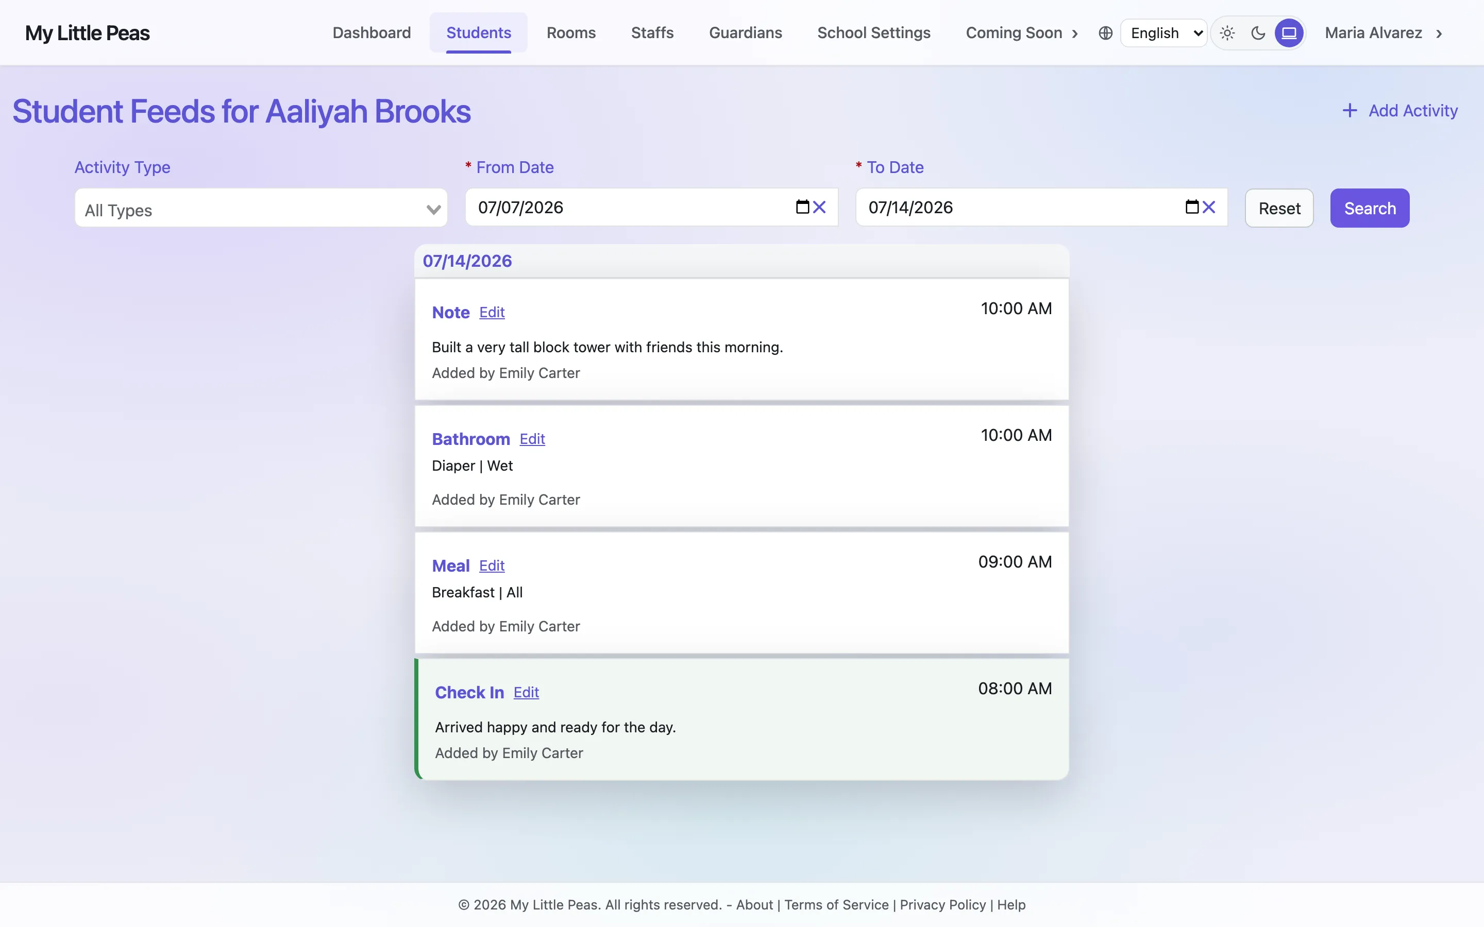This screenshot has height=927, width=1484.
Task: Click the Activity Type label
Action: (123, 167)
